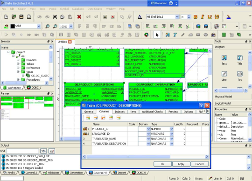Viewport: 252px width, 181px height.
Task: Select the arrow pointer tool
Action: click(157, 35)
